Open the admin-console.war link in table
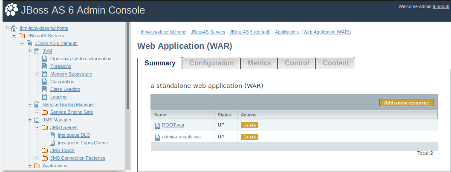 tap(182, 137)
